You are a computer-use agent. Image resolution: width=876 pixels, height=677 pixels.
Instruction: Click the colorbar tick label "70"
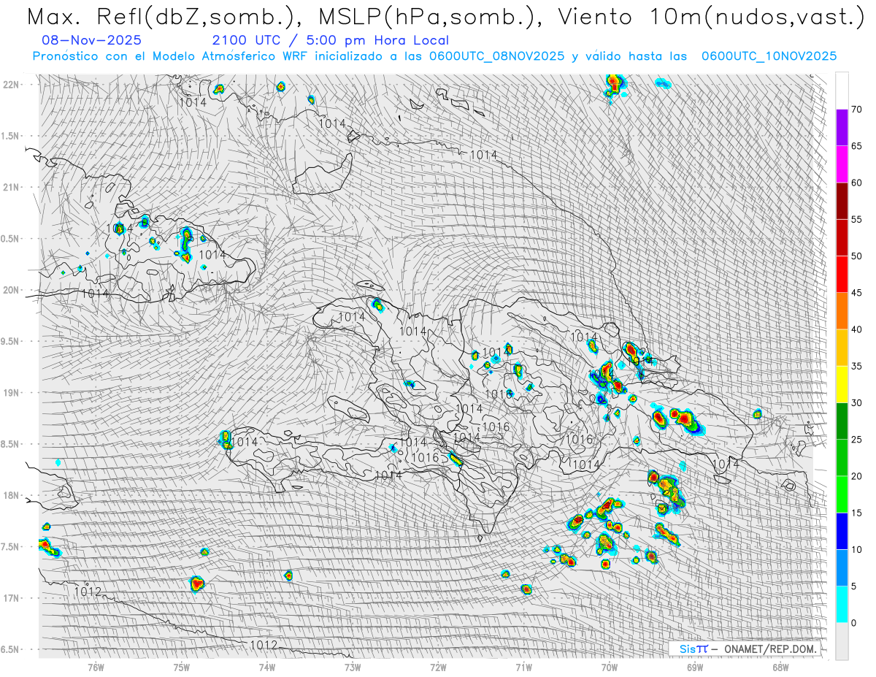click(856, 110)
